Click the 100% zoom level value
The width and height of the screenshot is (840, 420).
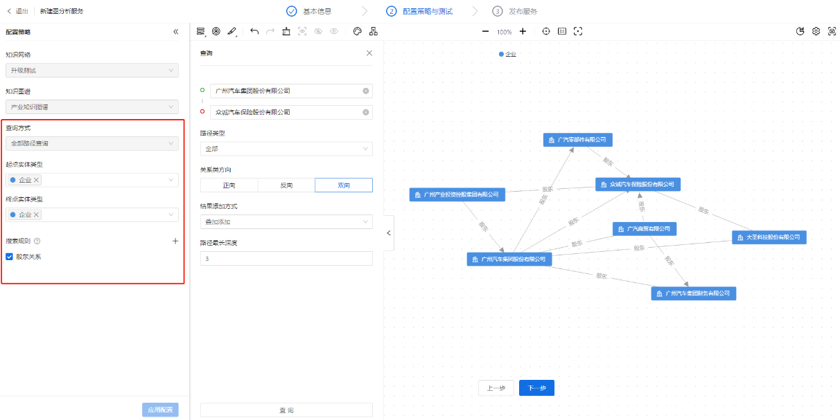click(x=504, y=32)
